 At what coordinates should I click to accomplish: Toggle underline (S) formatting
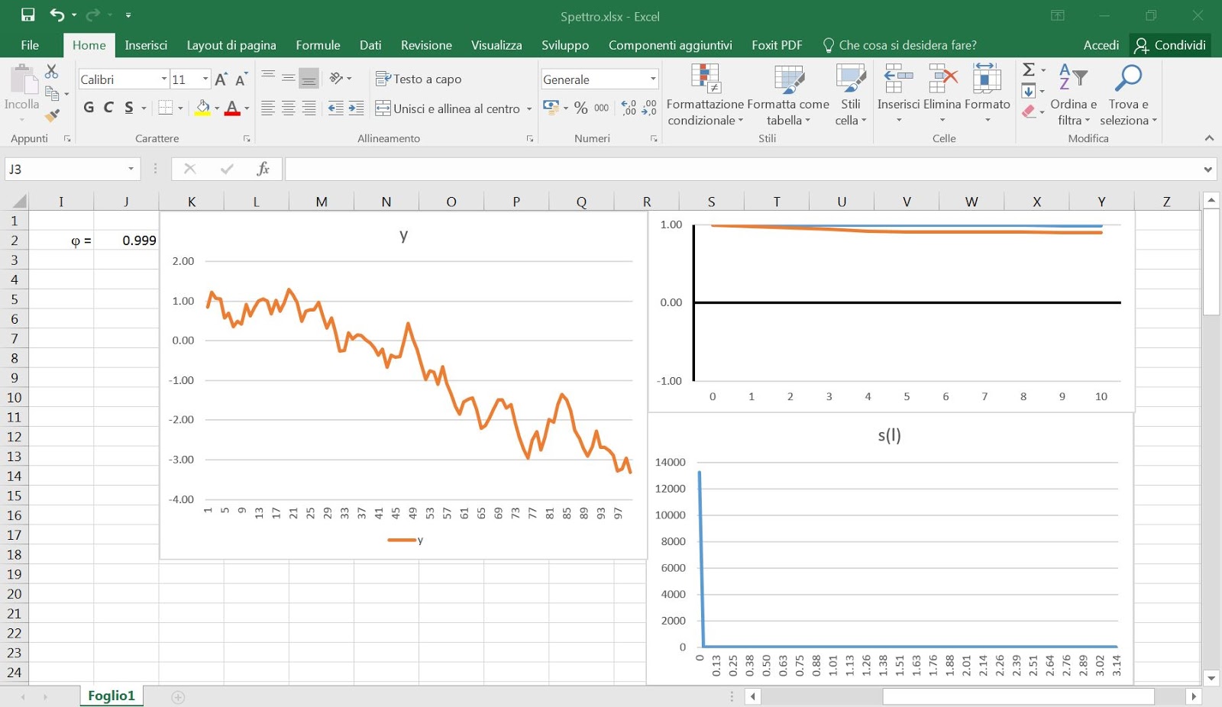pos(129,108)
